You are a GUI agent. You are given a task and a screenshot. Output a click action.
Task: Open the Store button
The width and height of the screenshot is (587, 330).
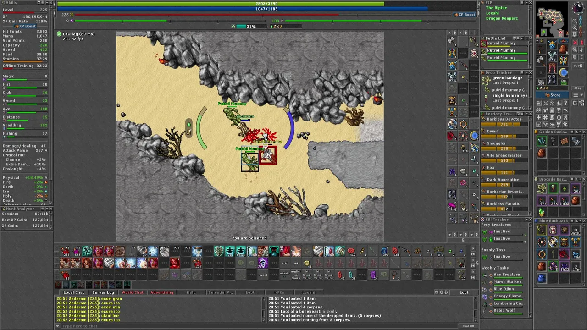pos(552,95)
